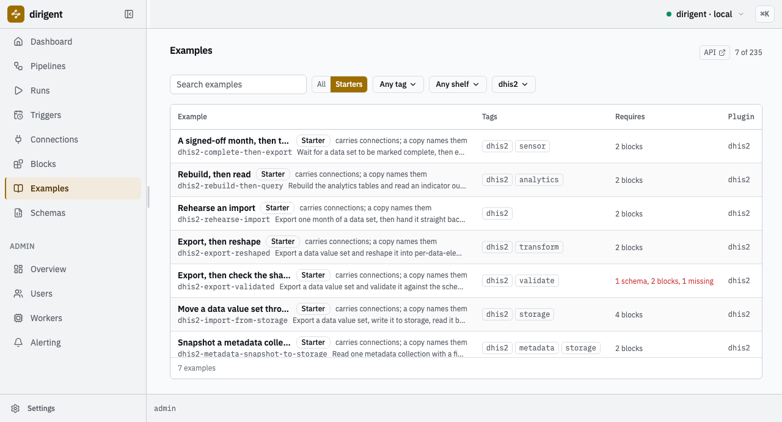Viewport: 782px width, 422px height.
Task: Open the 'Rebuild, then read' example
Action: coord(214,174)
